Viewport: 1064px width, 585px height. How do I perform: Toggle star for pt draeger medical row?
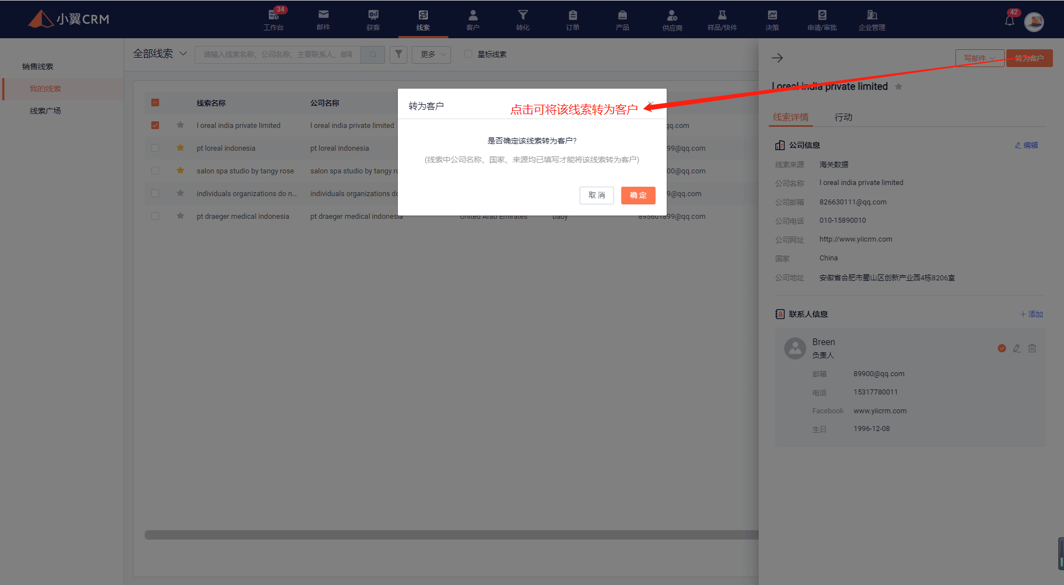[x=180, y=216]
